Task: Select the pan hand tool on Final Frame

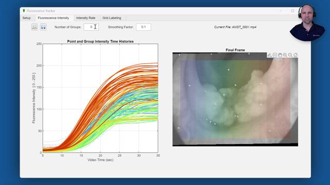Action: [x=280, y=55]
